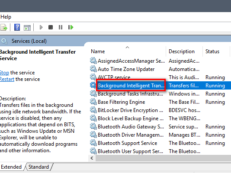Viewport: 231px width, 173px height.
Task: Click the horizontal scrollbar left arrow
Action: 92,158
